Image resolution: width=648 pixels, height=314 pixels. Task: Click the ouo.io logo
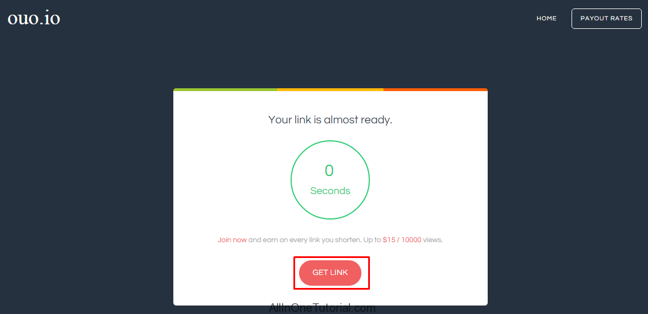point(34,19)
